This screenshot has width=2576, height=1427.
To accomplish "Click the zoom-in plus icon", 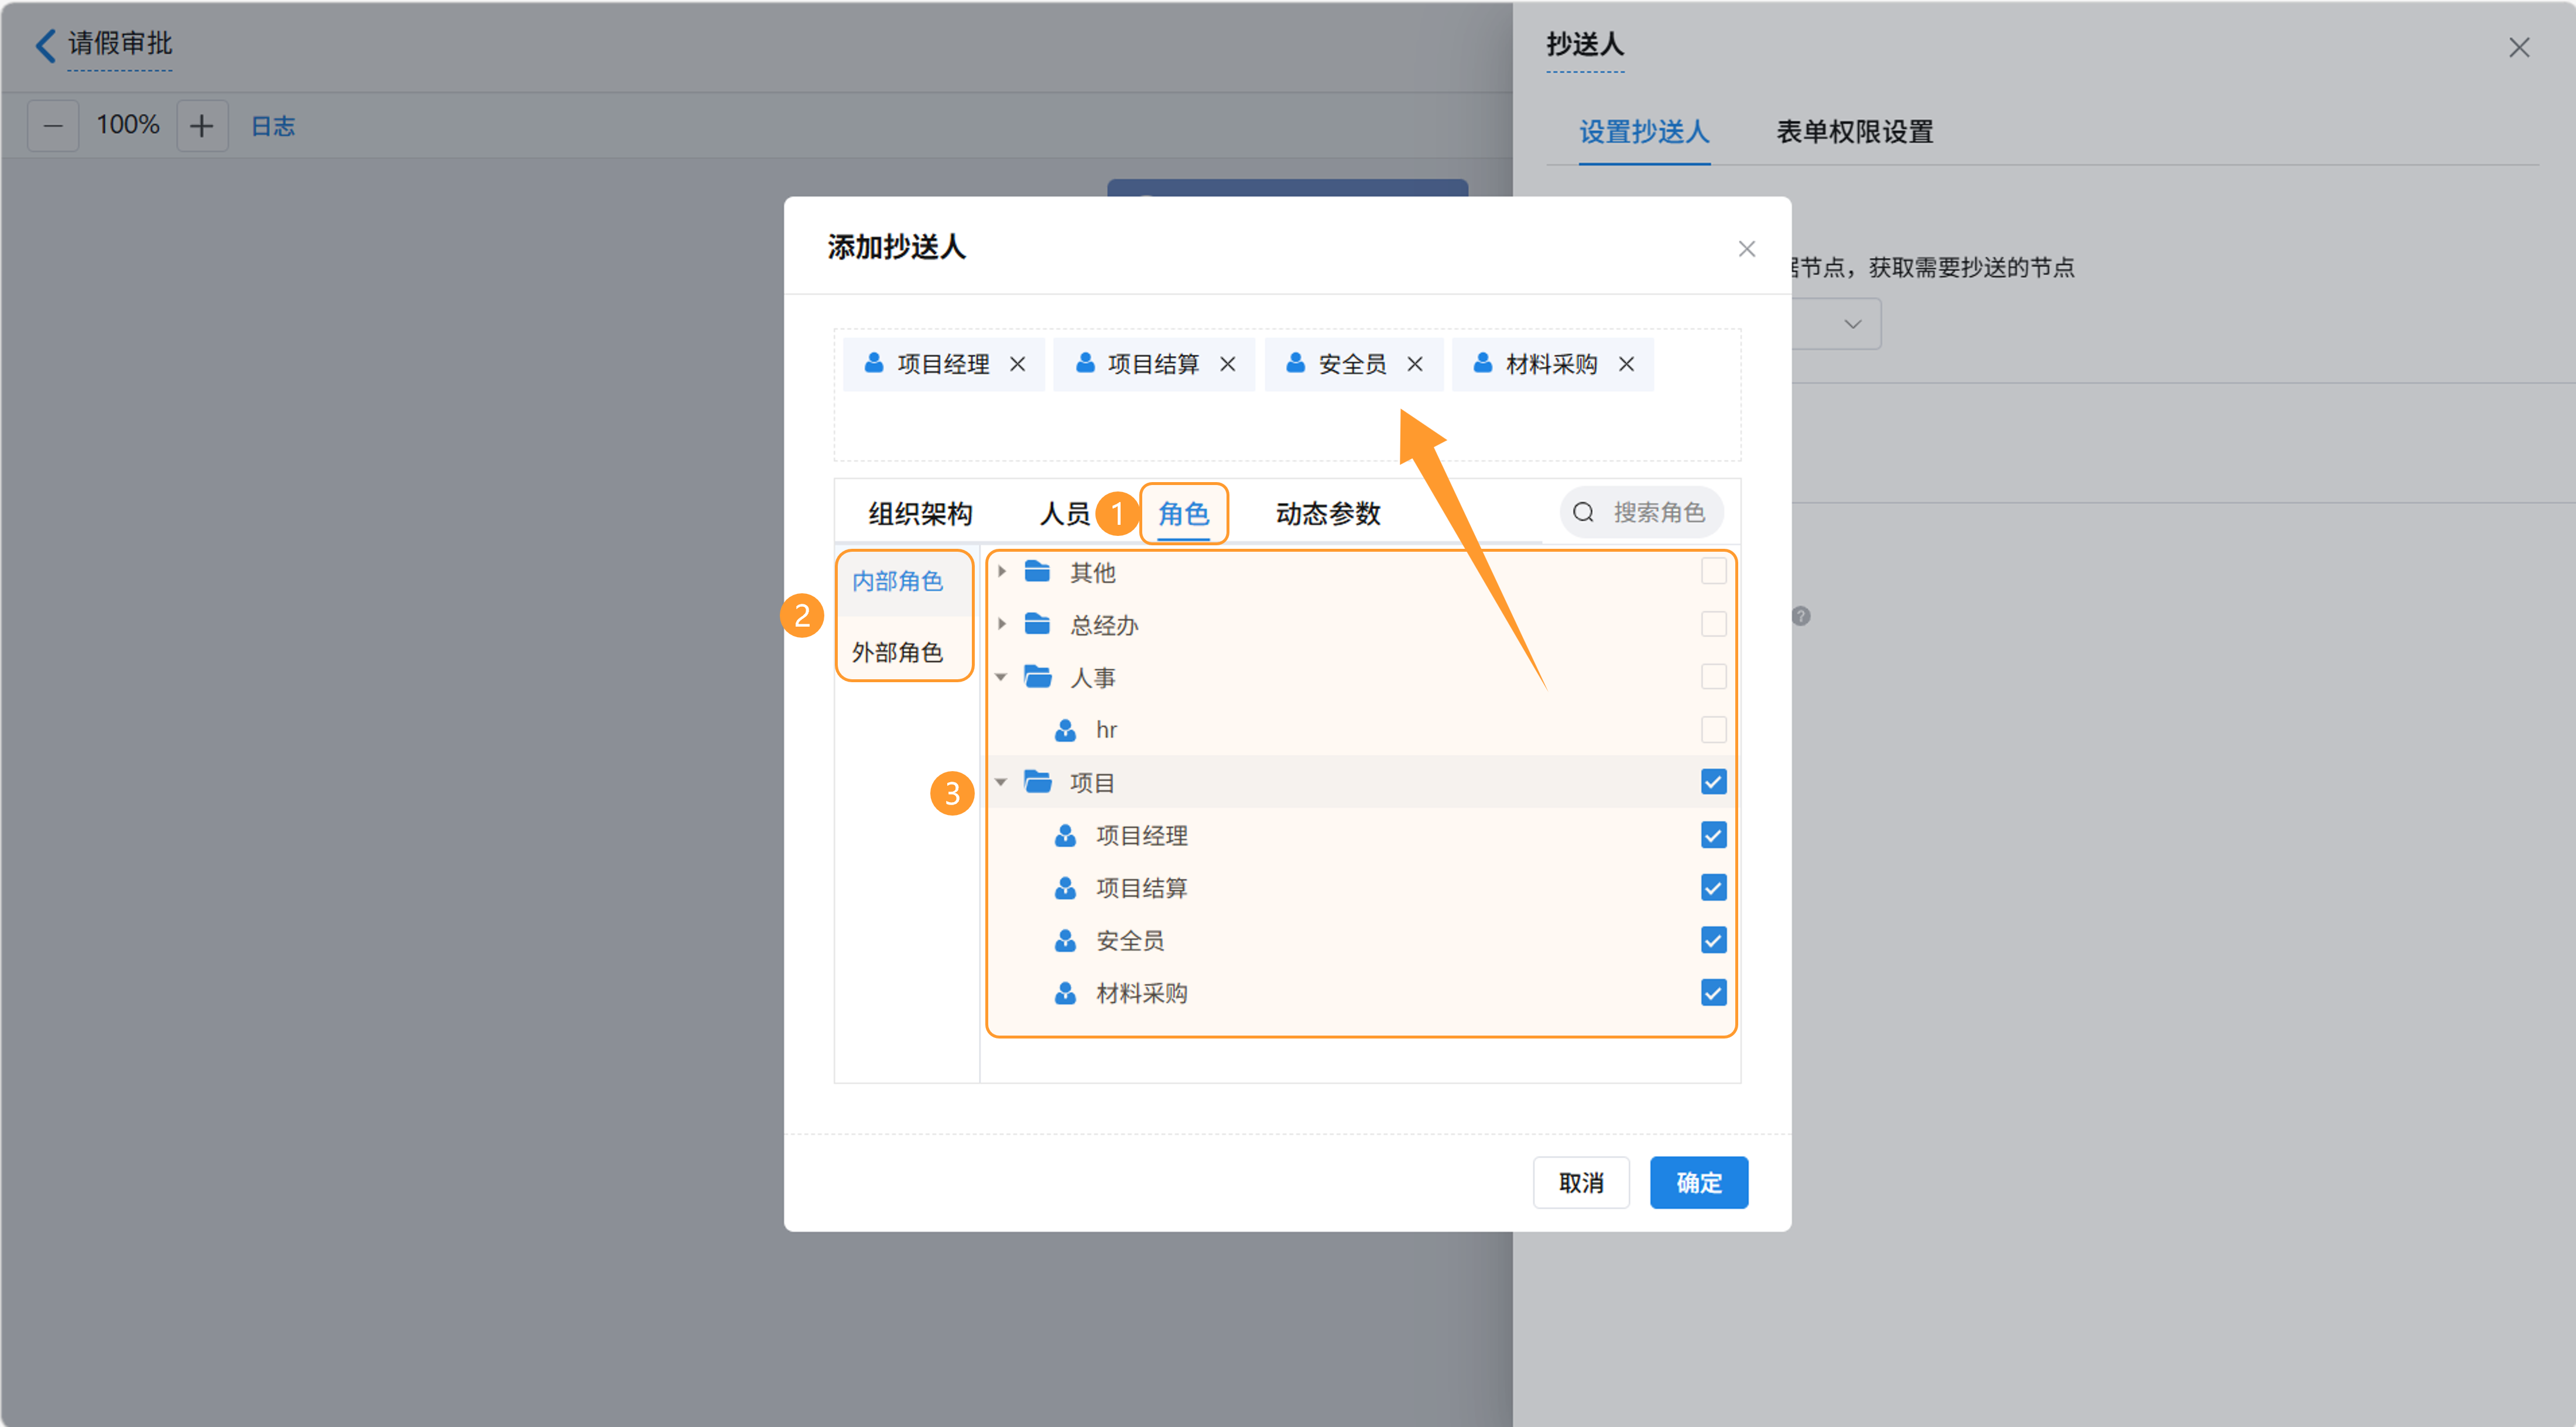I will (202, 126).
